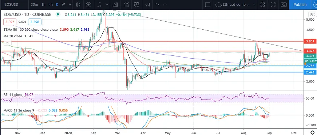Redo the last chart action
Viewport: 317px width, 135px height.
click(x=165, y=5)
